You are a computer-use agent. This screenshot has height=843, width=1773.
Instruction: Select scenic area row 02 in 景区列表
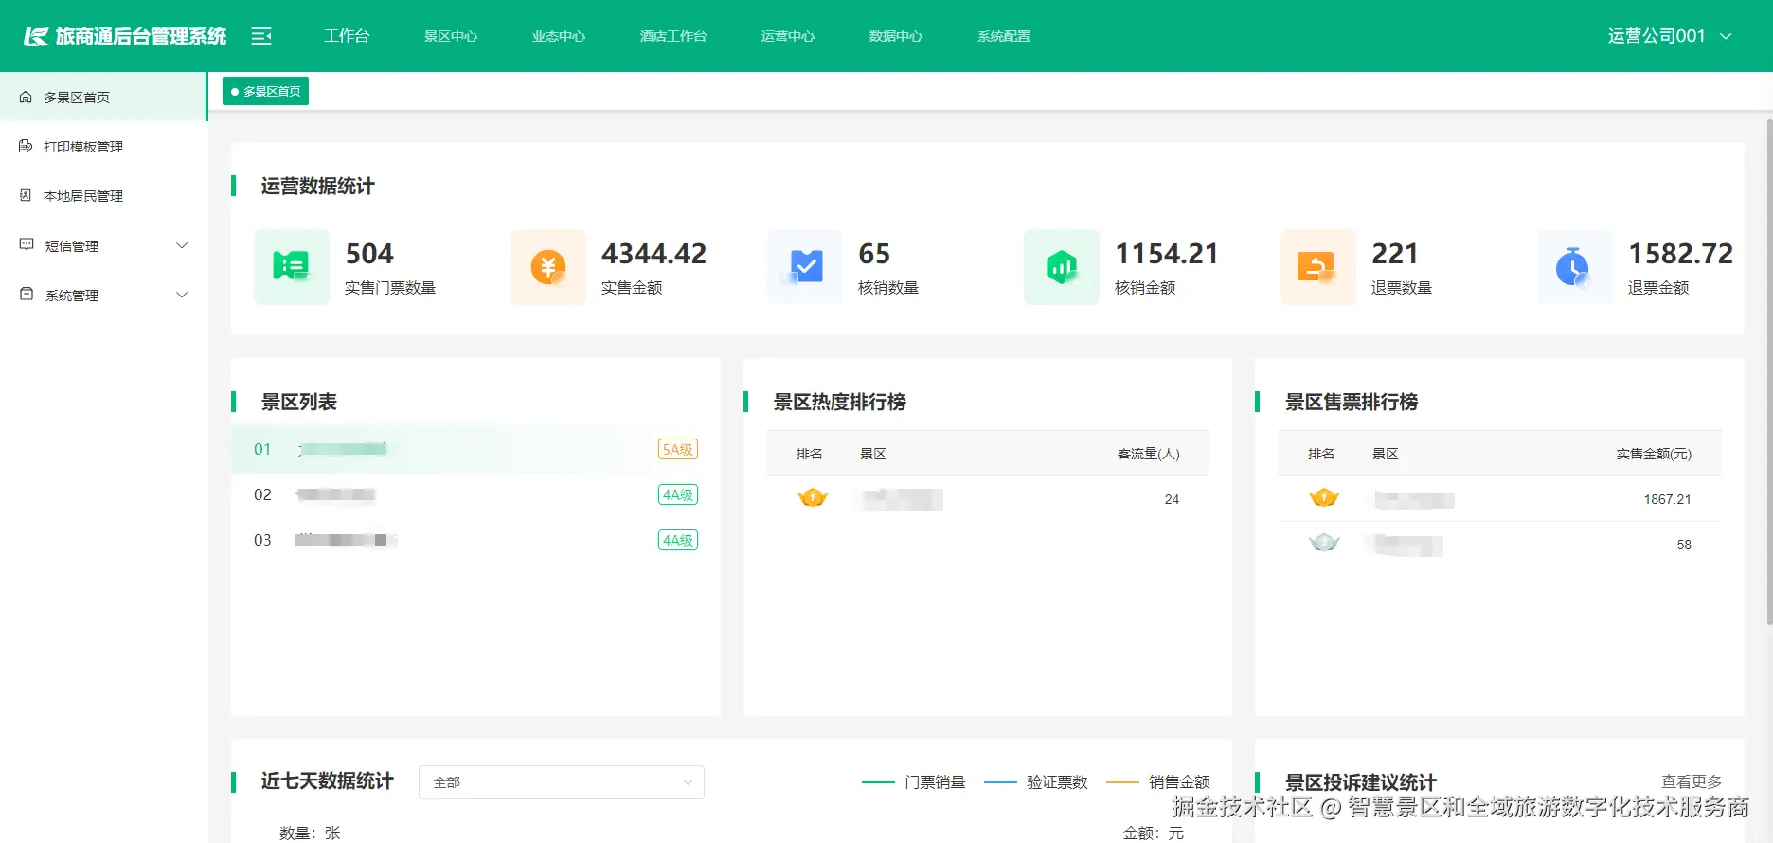[475, 494]
